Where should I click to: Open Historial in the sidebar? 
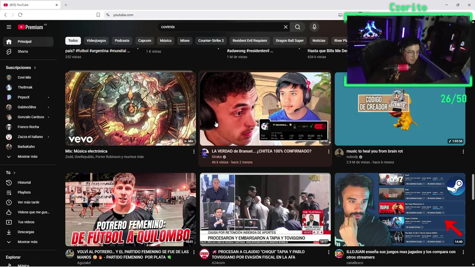click(28, 182)
